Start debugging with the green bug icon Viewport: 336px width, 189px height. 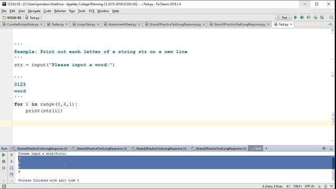[302, 17]
